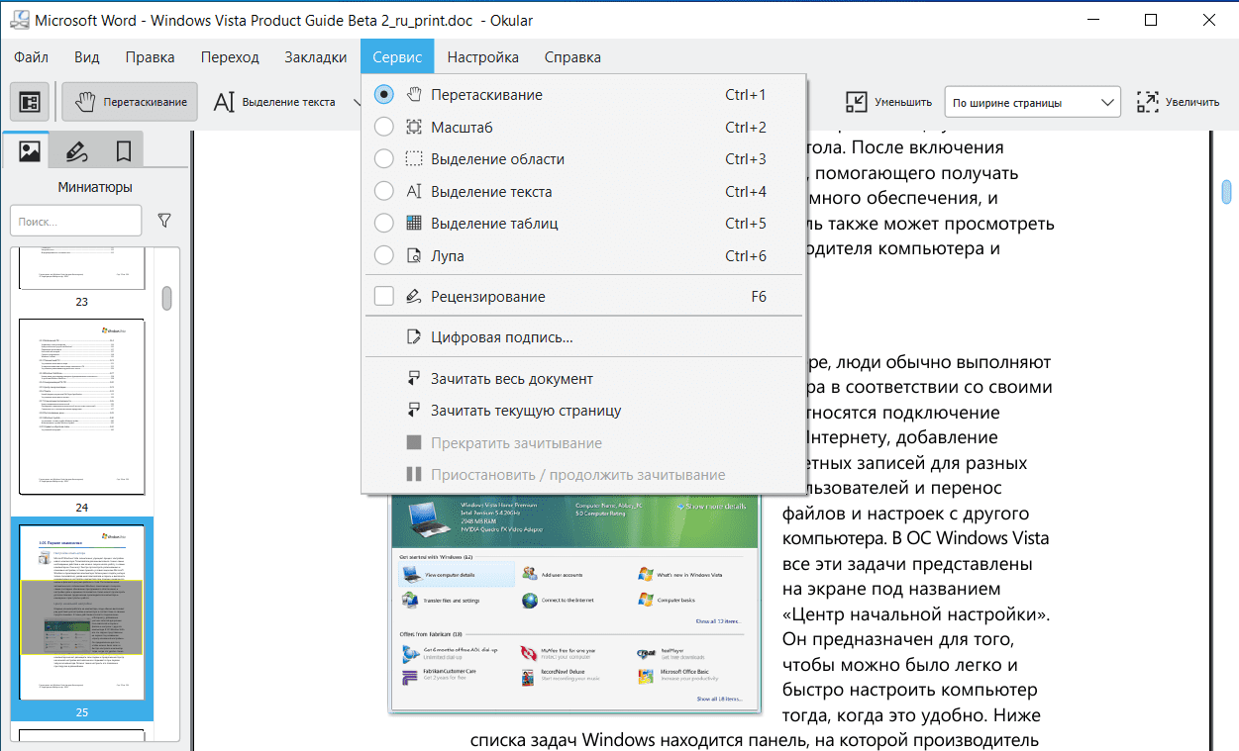The image size is (1239, 751).
Task: Click the Увеличить zoom-in icon
Action: 1148,102
